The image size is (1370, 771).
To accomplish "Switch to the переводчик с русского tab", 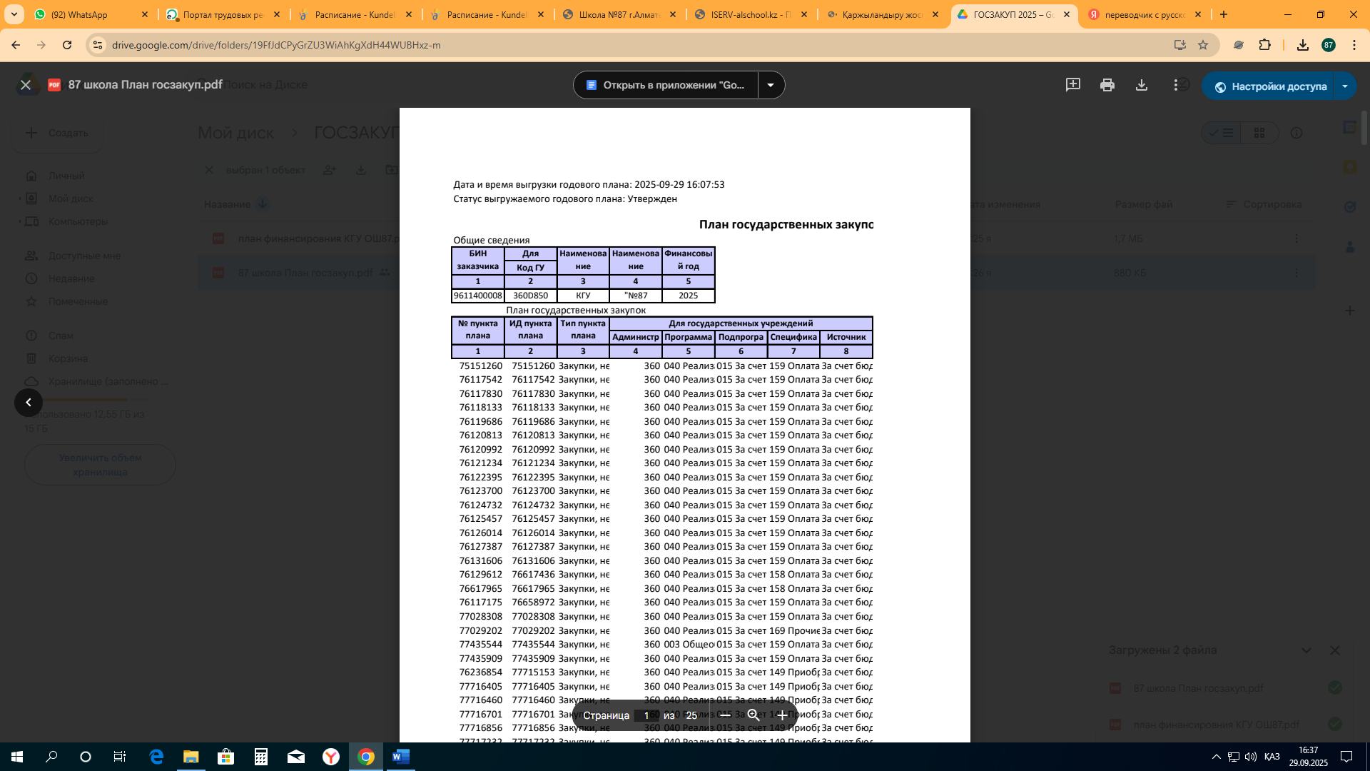I will pyautogui.click(x=1145, y=14).
